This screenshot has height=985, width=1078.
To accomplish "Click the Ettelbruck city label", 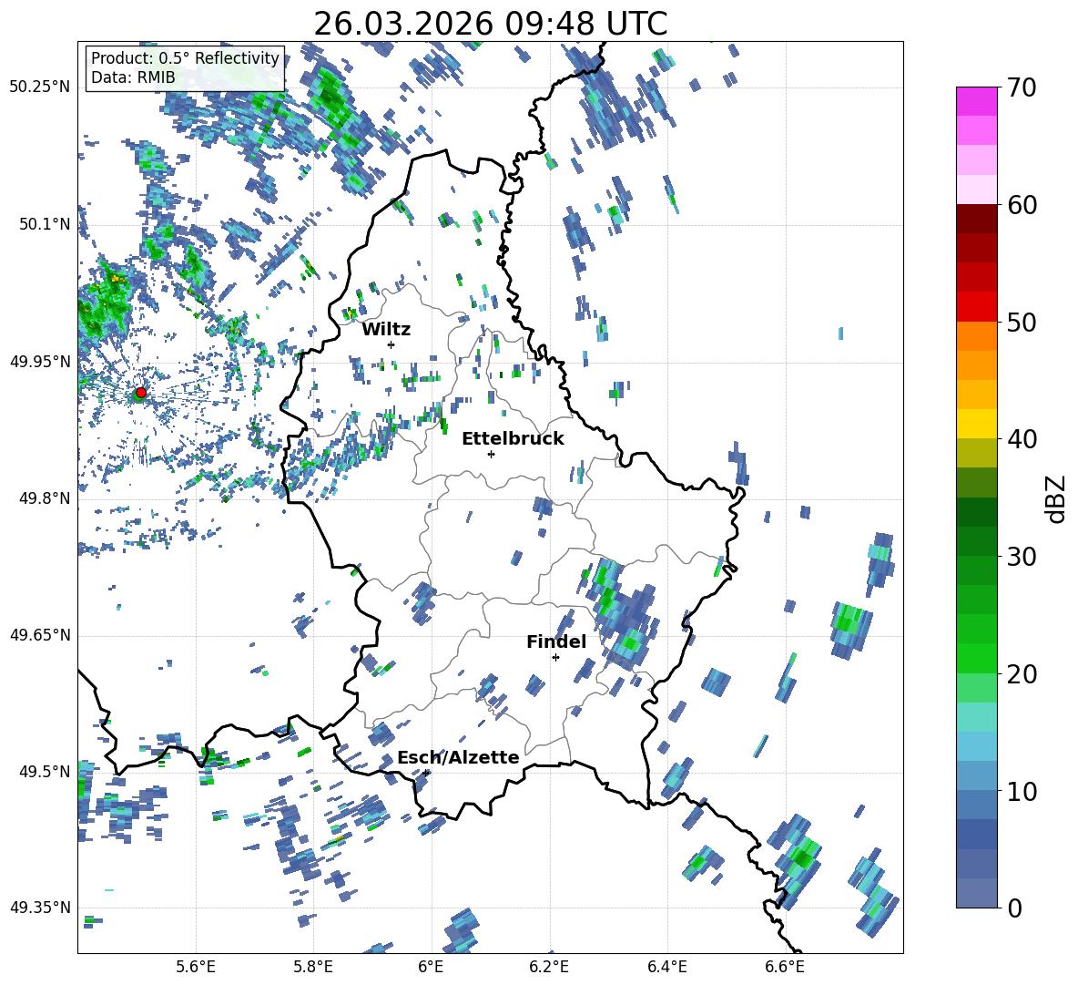I will [x=513, y=439].
